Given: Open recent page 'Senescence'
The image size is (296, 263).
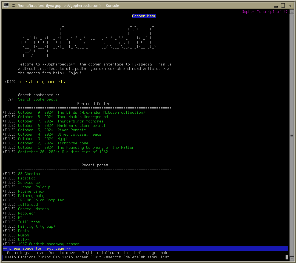Looking at the screenshot, I should pyautogui.click(x=29, y=182).
